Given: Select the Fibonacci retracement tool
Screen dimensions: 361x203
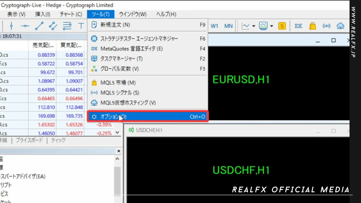Looking at the screenshot, I should (x=67, y=26).
